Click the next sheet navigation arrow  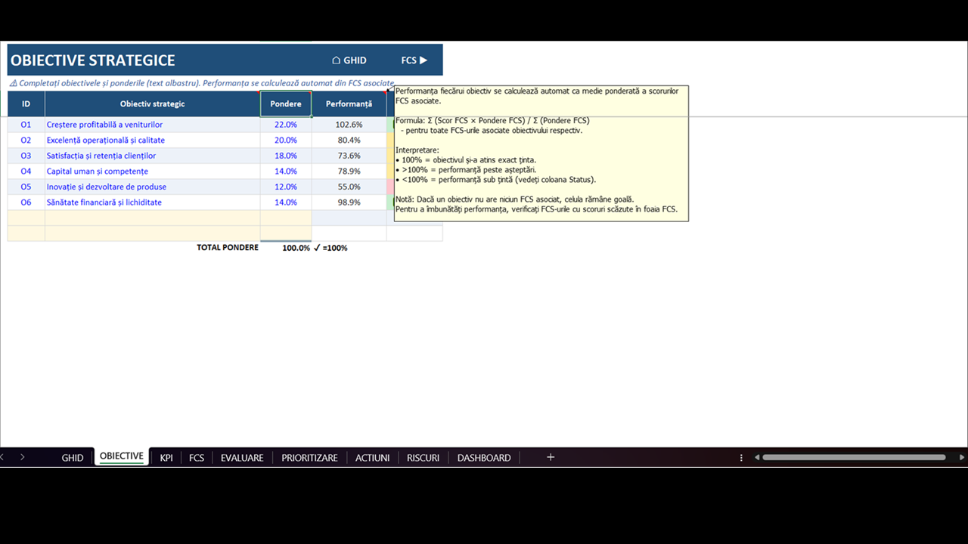(23, 457)
